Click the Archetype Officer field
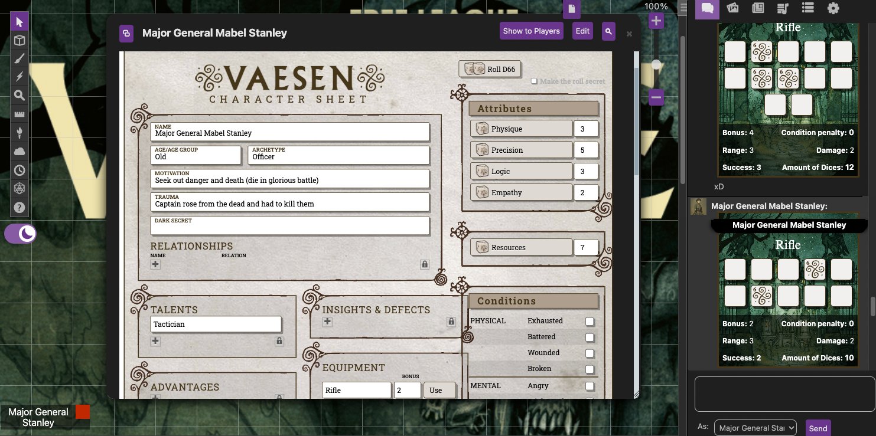This screenshot has width=876, height=436. pyautogui.click(x=338, y=155)
